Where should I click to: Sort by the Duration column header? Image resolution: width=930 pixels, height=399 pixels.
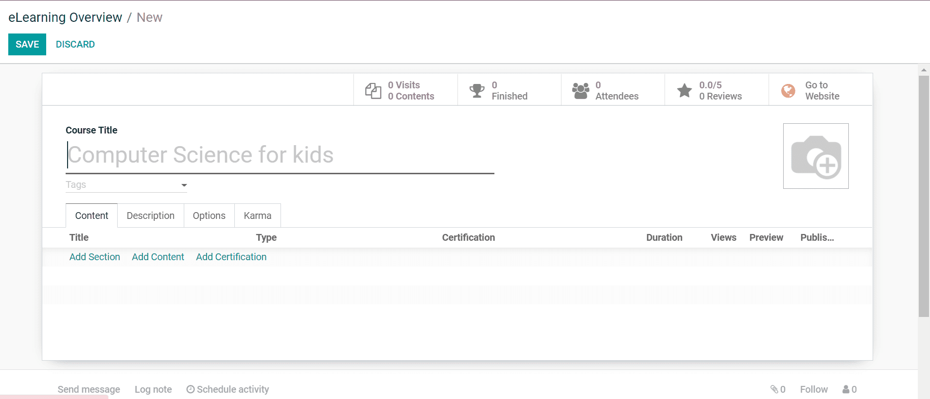pos(664,237)
